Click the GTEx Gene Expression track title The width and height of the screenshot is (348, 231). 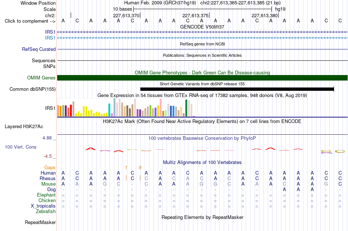point(202,96)
